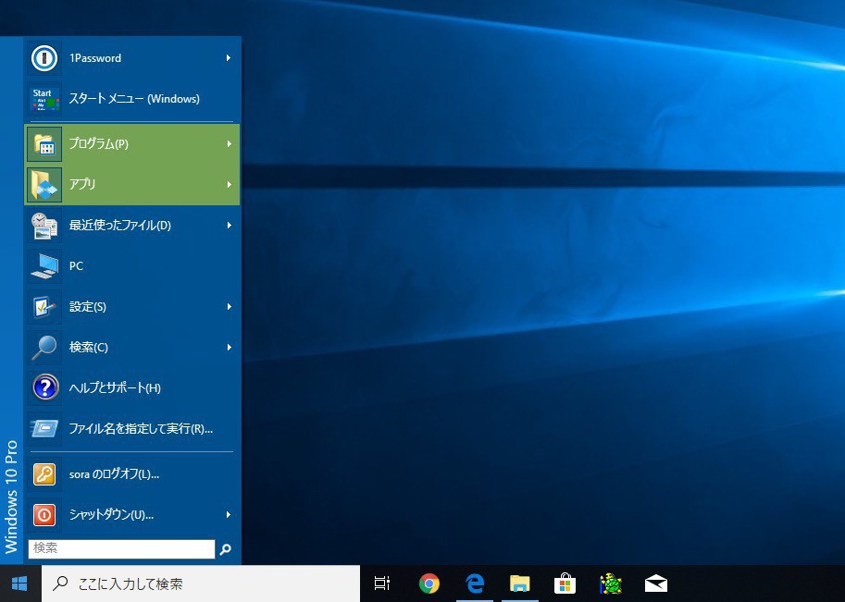Screen dimensions: 845x602
Task: Click the 1Password icon in start menu
Action: 43,58
